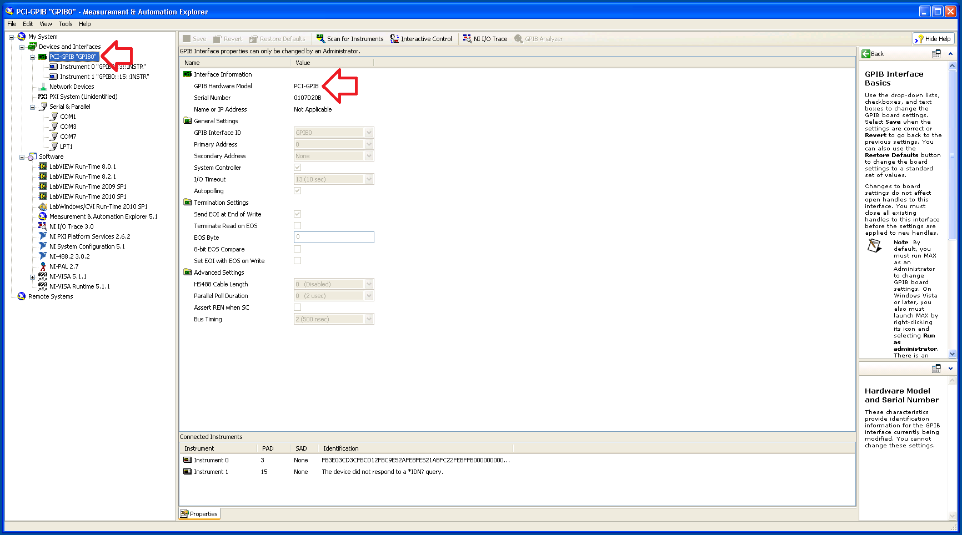Collapse the upper help pane chevron
Viewport: 962px width, 535px height.
950,54
